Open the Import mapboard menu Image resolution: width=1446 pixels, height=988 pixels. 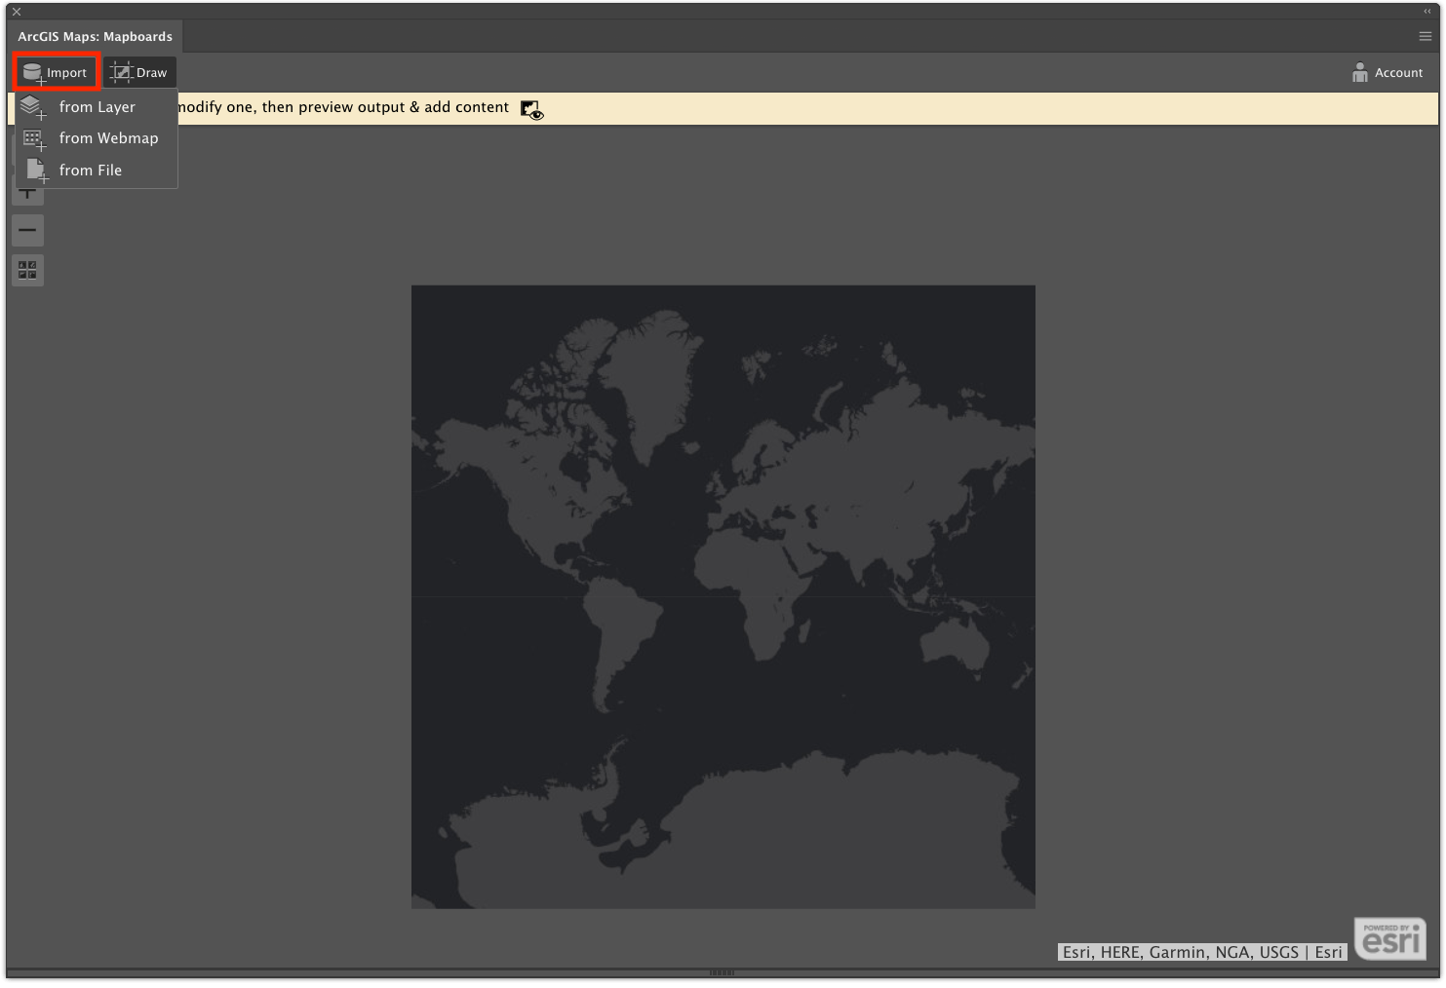click(57, 72)
